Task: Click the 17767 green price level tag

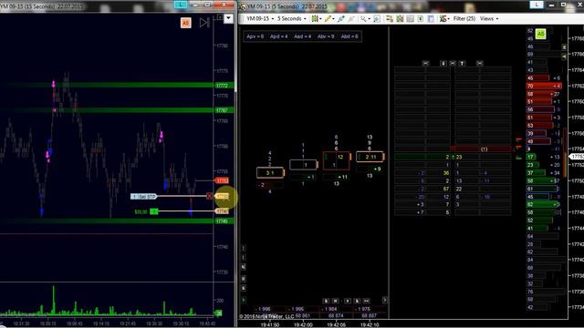Action: pyautogui.click(x=224, y=110)
